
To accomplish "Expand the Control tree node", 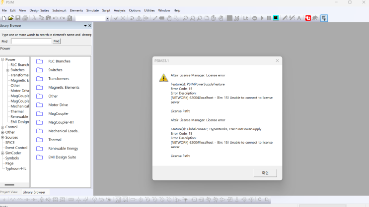I will (x=2, y=127).
